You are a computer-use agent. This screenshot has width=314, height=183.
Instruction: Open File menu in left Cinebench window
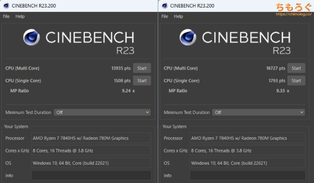click(6, 17)
